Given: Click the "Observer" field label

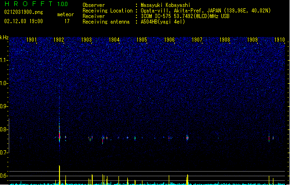Looking at the screenshot, I should 94,5.
